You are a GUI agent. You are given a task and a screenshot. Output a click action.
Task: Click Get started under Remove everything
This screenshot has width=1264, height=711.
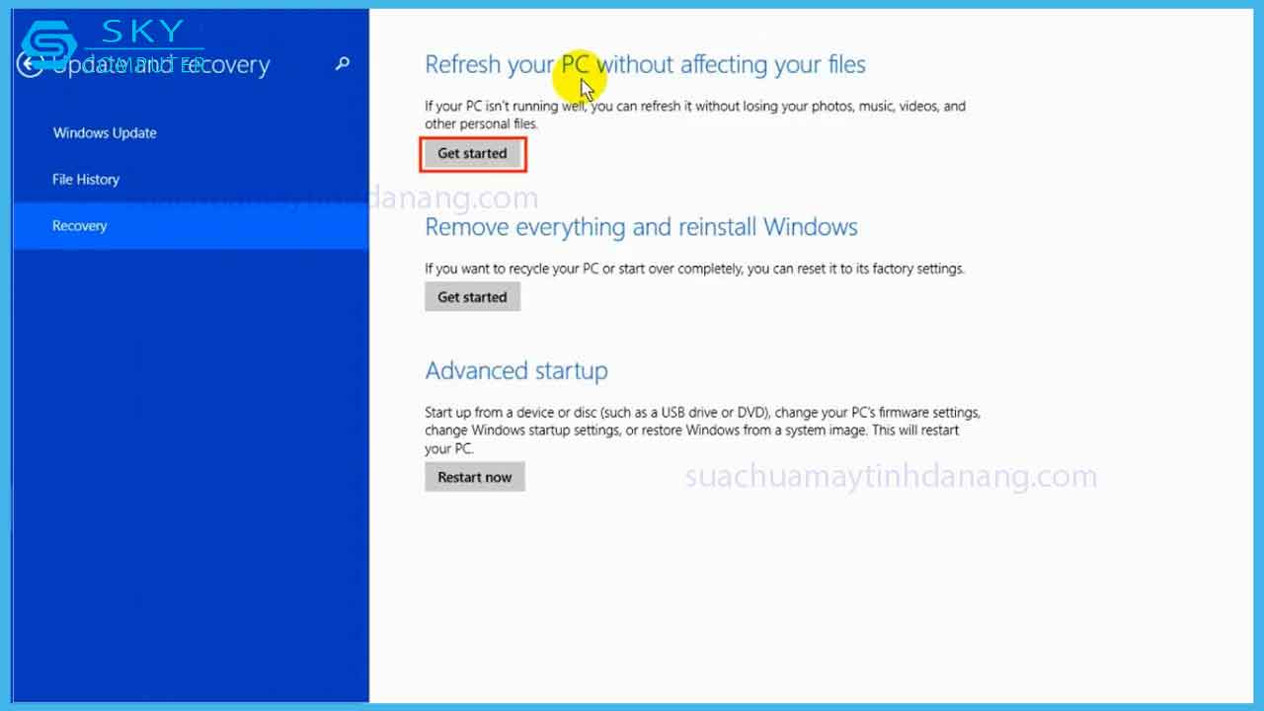tap(472, 297)
